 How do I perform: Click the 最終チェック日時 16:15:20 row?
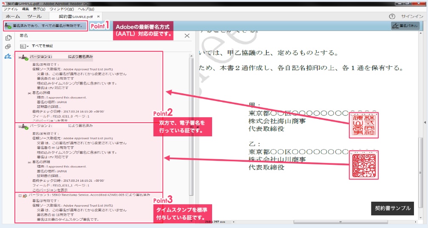68,112
